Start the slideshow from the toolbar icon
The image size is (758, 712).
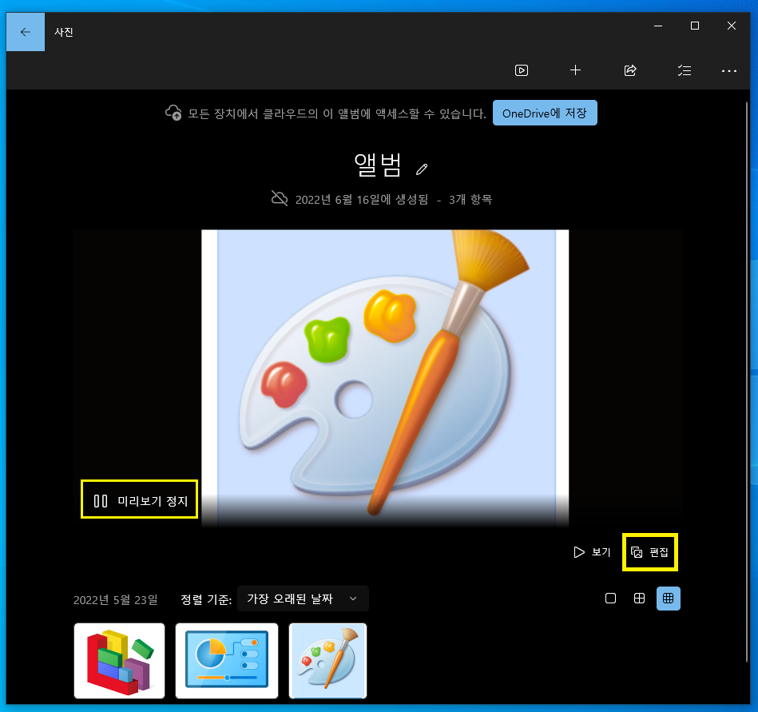(x=521, y=70)
